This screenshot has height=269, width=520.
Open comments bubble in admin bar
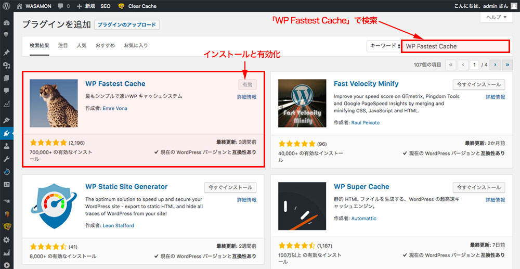(x=64, y=6)
